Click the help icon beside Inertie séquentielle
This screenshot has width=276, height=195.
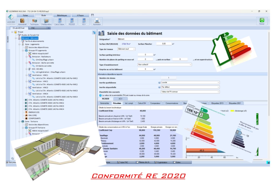point(159,87)
